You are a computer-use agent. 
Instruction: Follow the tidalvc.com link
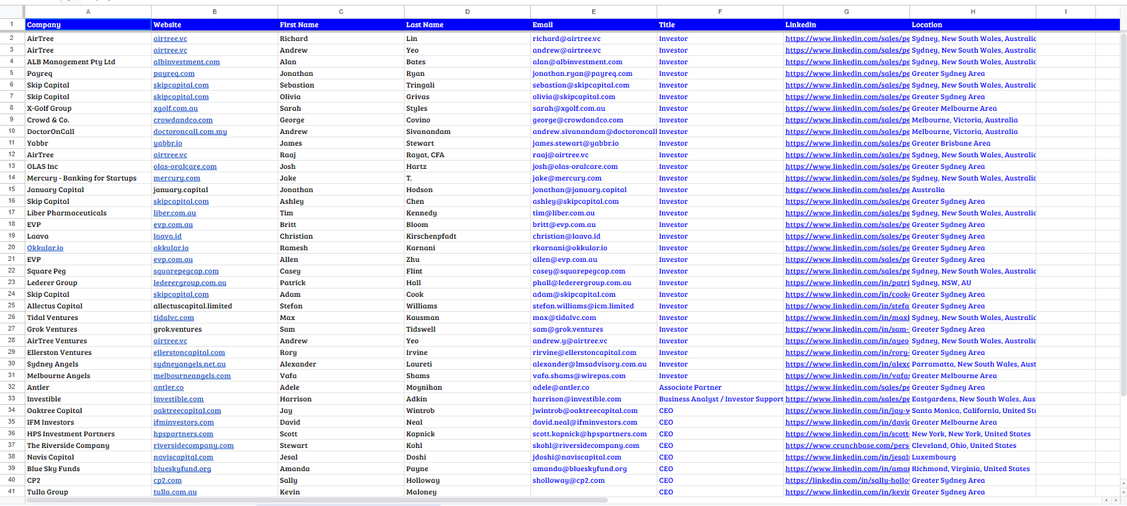click(173, 318)
